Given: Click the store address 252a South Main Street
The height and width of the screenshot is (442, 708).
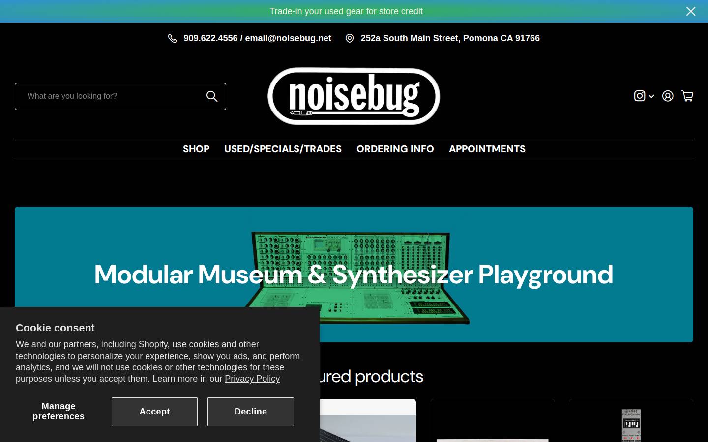Looking at the screenshot, I should click(x=450, y=38).
